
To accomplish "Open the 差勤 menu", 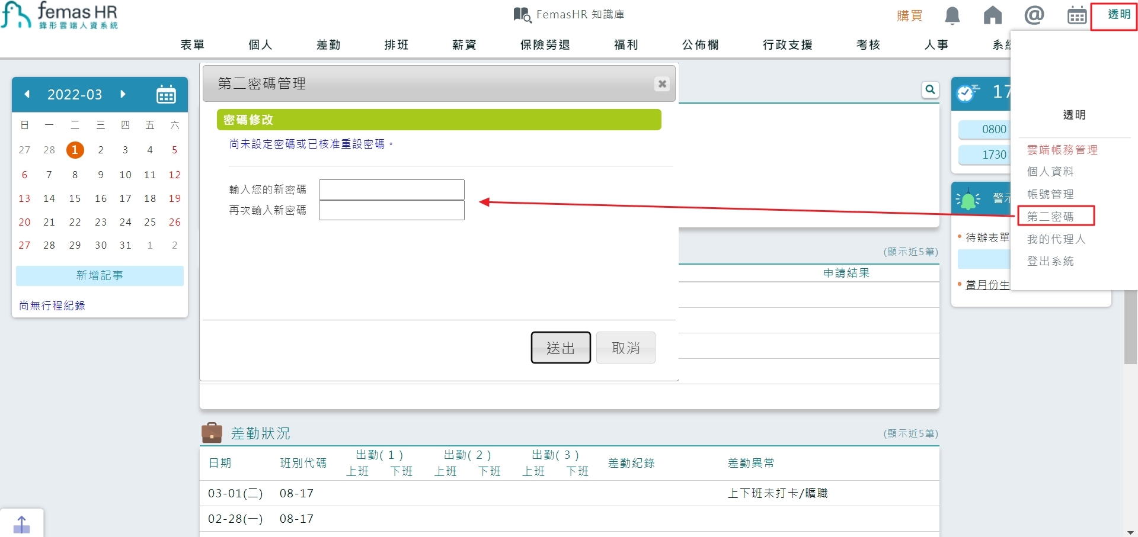I will 328,44.
